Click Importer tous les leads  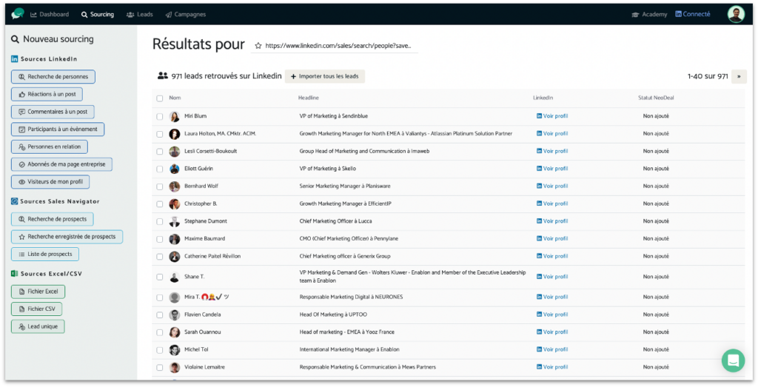point(324,76)
